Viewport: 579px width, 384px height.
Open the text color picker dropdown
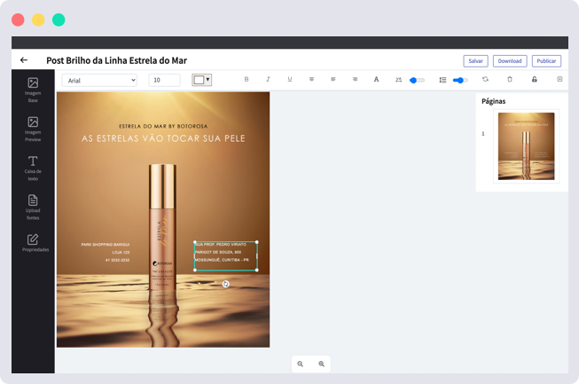(x=202, y=80)
